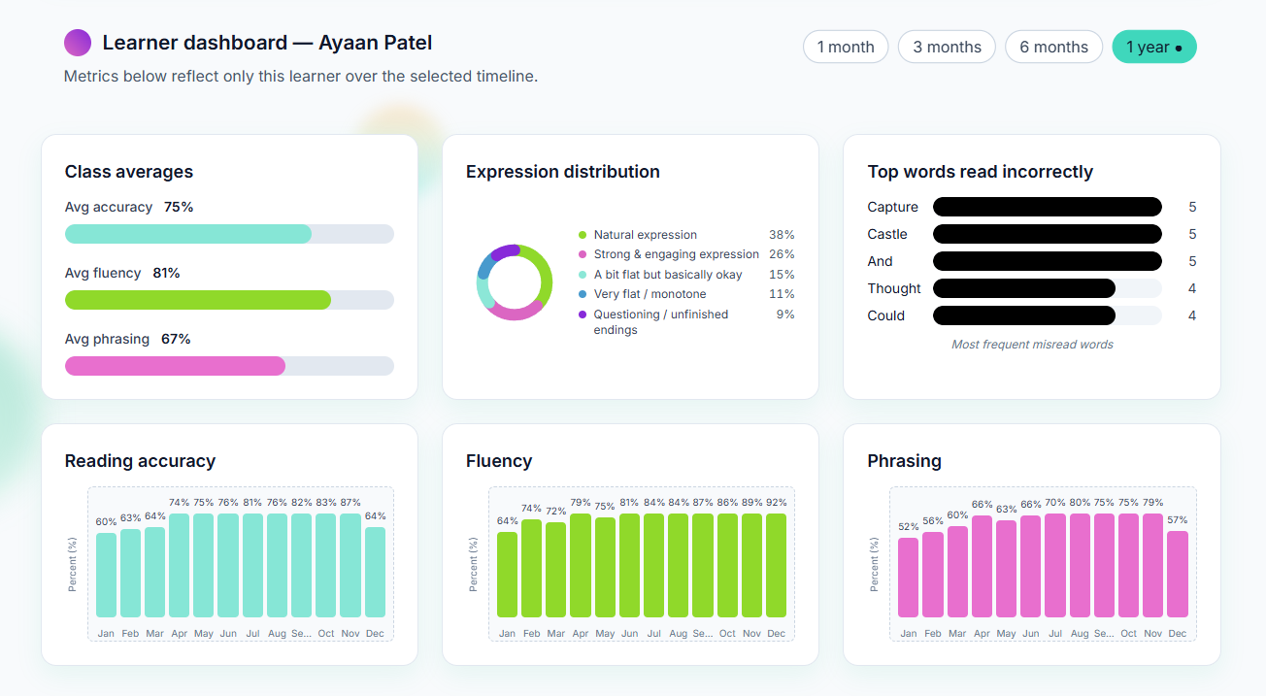The height and width of the screenshot is (696, 1266).
Task: Click the December 64% bar in Reading accuracy
Action: pyautogui.click(x=375, y=571)
